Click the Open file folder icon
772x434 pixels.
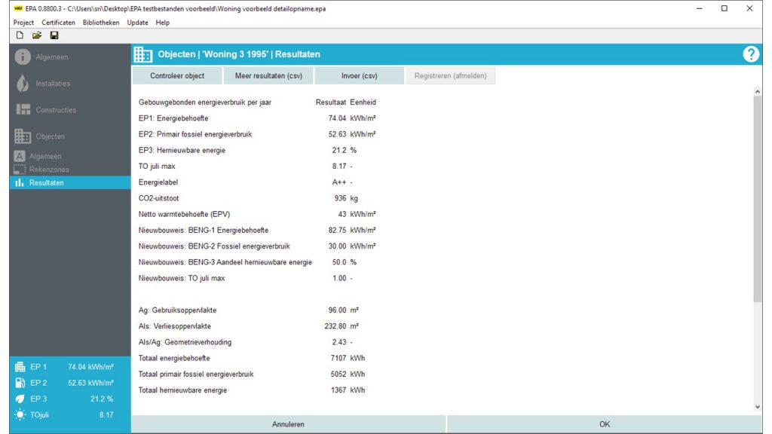(x=37, y=35)
